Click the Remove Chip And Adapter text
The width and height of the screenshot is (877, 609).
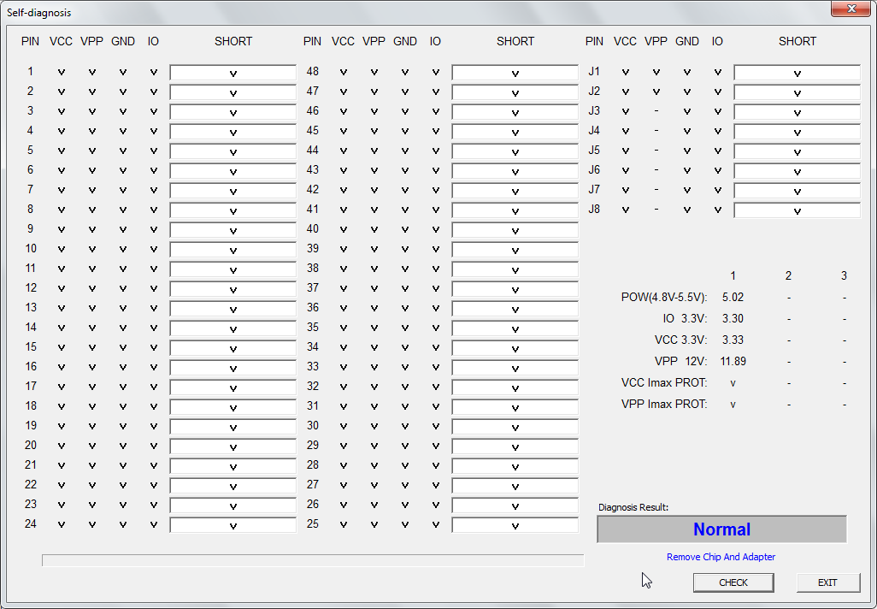point(721,557)
